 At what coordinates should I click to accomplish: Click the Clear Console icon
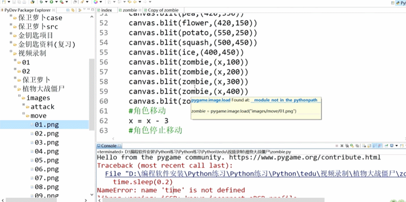[x=364, y=146]
